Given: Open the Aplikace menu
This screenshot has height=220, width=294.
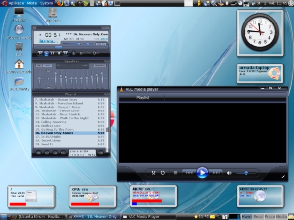Looking at the screenshot, I should click(x=16, y=3).
